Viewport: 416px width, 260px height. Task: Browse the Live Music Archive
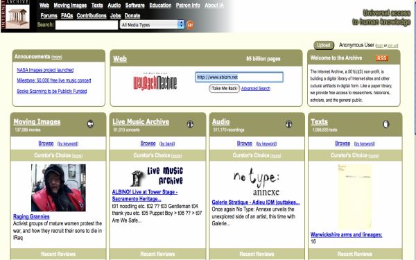point(148,144)
